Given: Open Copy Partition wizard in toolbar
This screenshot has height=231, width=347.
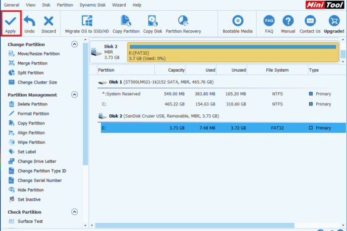Looking at the screenshot, I should 126,24.
